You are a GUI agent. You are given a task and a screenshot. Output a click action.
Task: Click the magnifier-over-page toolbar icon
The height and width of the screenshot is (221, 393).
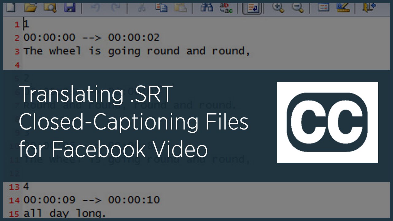tap(50, 7)
